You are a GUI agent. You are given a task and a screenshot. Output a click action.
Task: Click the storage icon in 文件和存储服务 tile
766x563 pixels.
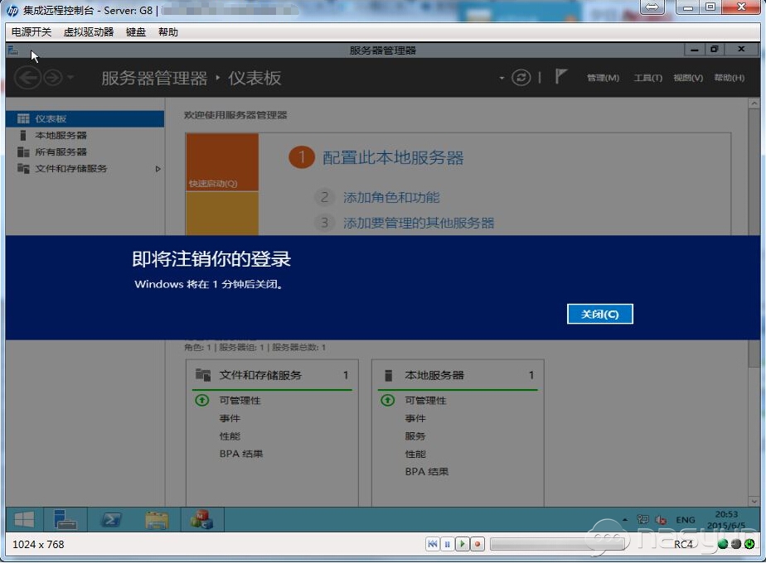[203, 375]
